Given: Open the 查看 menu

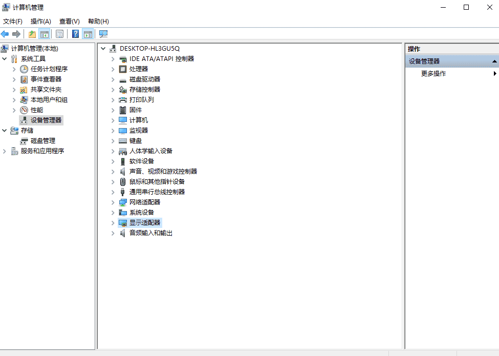Looking at the screenshot, I should click(69, 21).
